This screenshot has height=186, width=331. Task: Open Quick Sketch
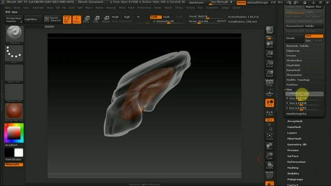coord(53,19)
